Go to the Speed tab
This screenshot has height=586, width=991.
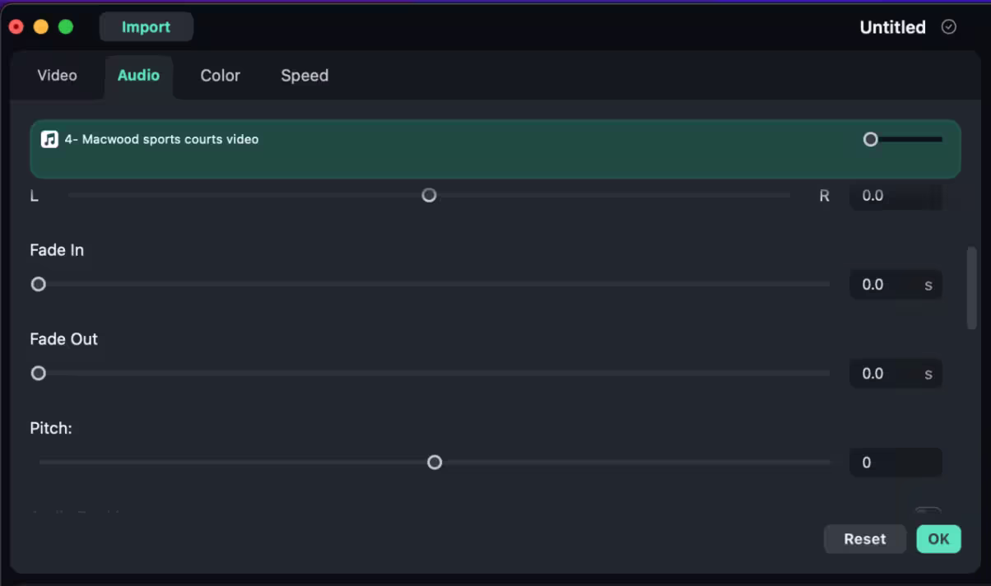pos(305,76)
